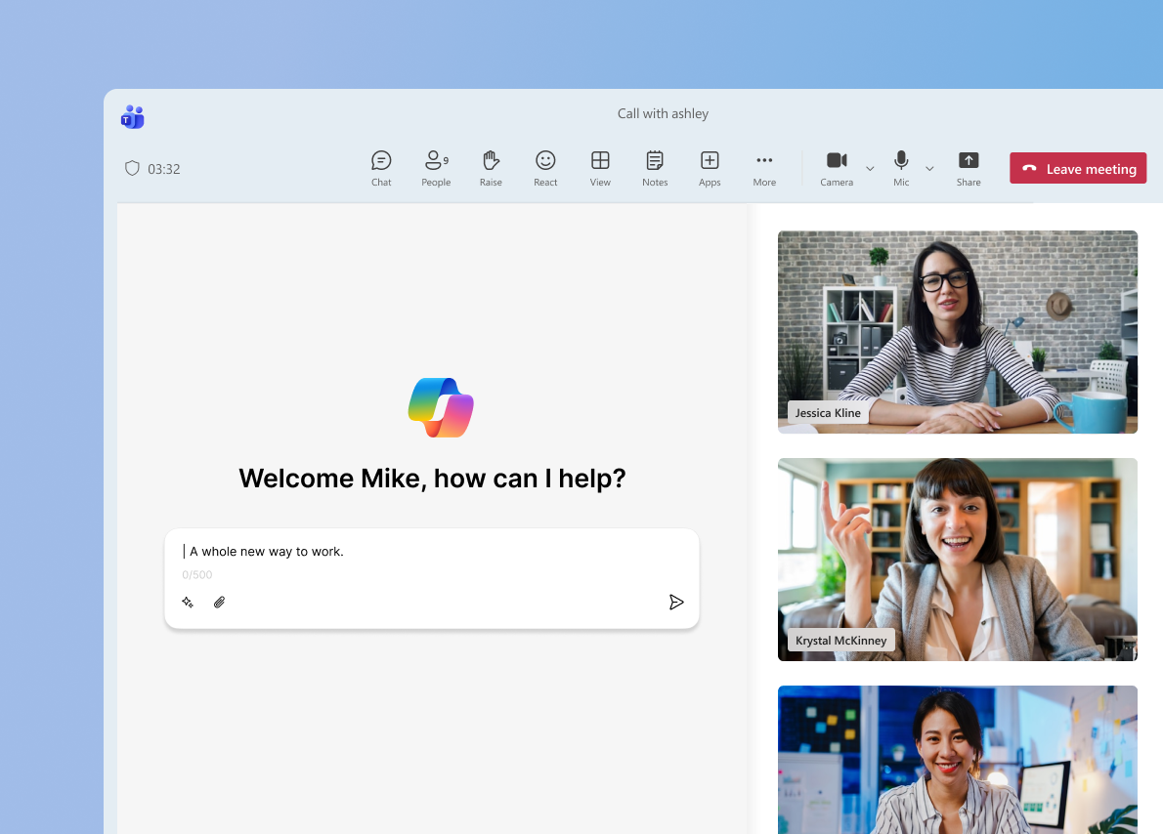Send the Copilot prompt
Screen dimensions: 1163x834
coord(675,602)
